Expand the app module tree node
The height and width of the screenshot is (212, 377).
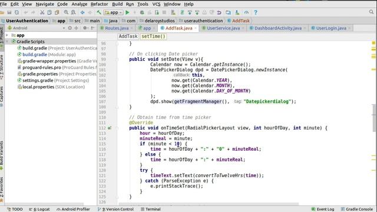7,35
